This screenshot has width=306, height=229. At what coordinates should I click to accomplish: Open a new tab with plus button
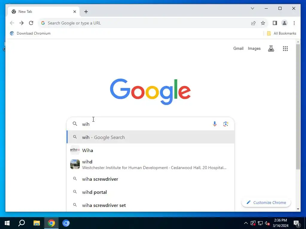tap(86, 12)
